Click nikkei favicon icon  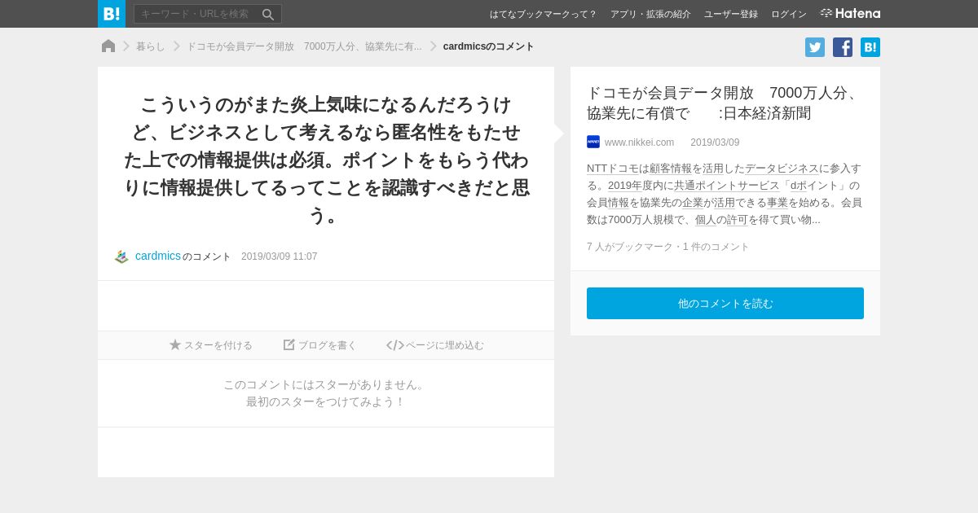coord(593,142)
